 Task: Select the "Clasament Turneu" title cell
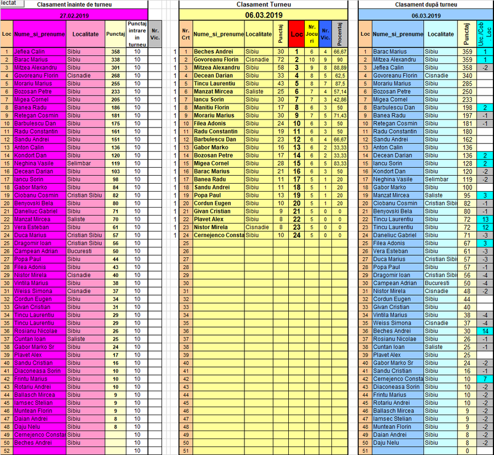click(x=264, y=5)
